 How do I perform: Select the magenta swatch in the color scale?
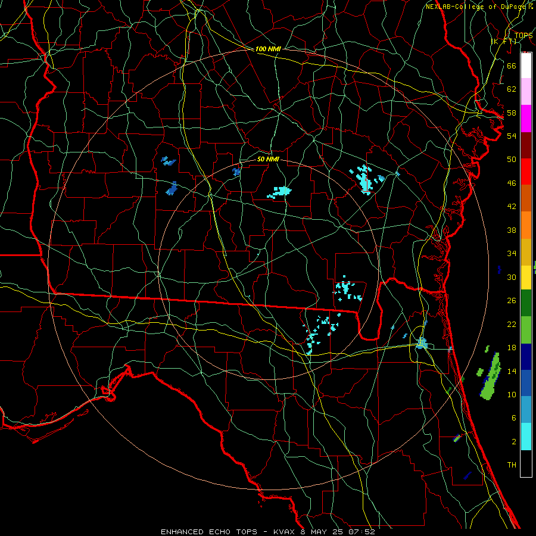(526, 119)
